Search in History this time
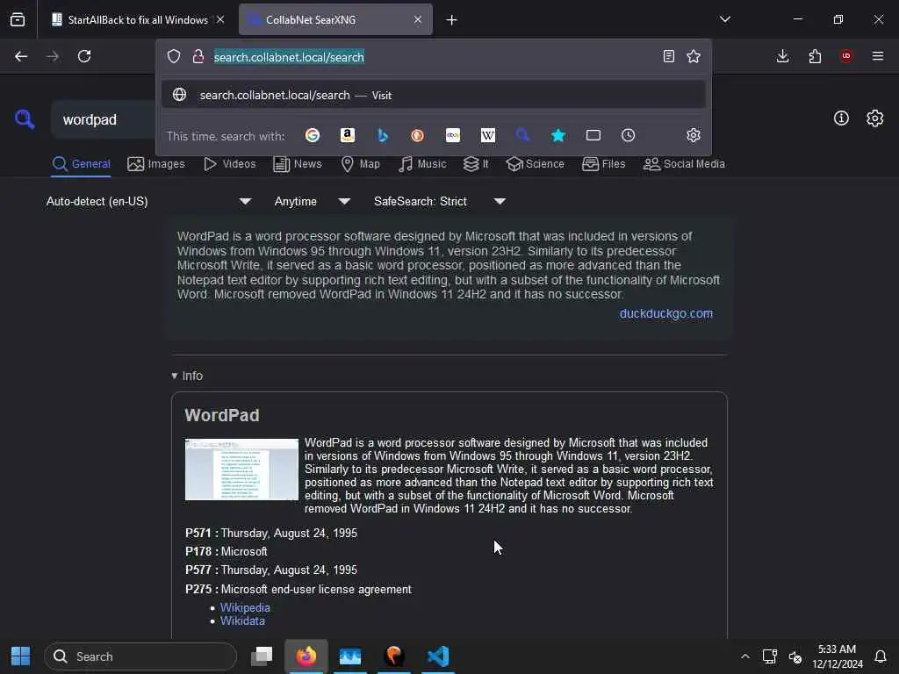The height and width of the screenshot is (674, 899). tap(629, 135)
